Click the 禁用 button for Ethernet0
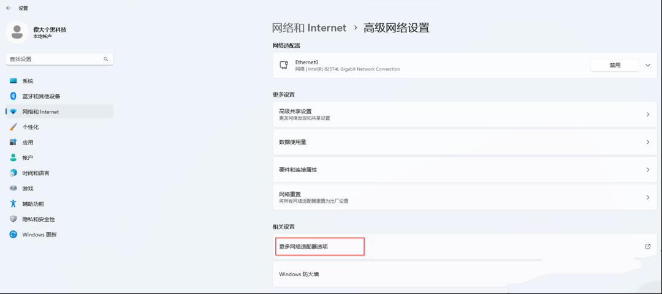 pyautogui.click(x=615, y=66)
